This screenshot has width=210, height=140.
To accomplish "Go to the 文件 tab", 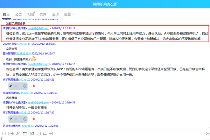I will [43, 14].
